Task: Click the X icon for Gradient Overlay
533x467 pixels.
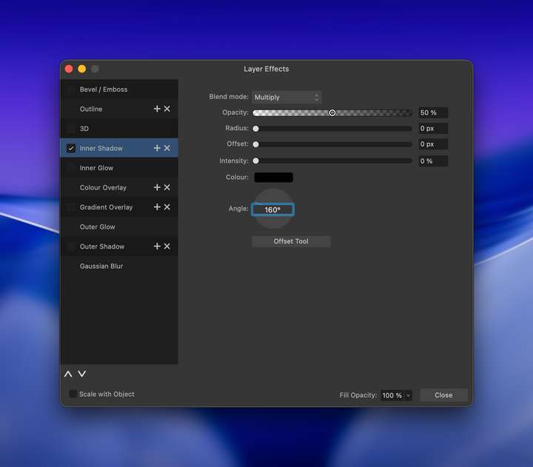Action: coord(167,207)
